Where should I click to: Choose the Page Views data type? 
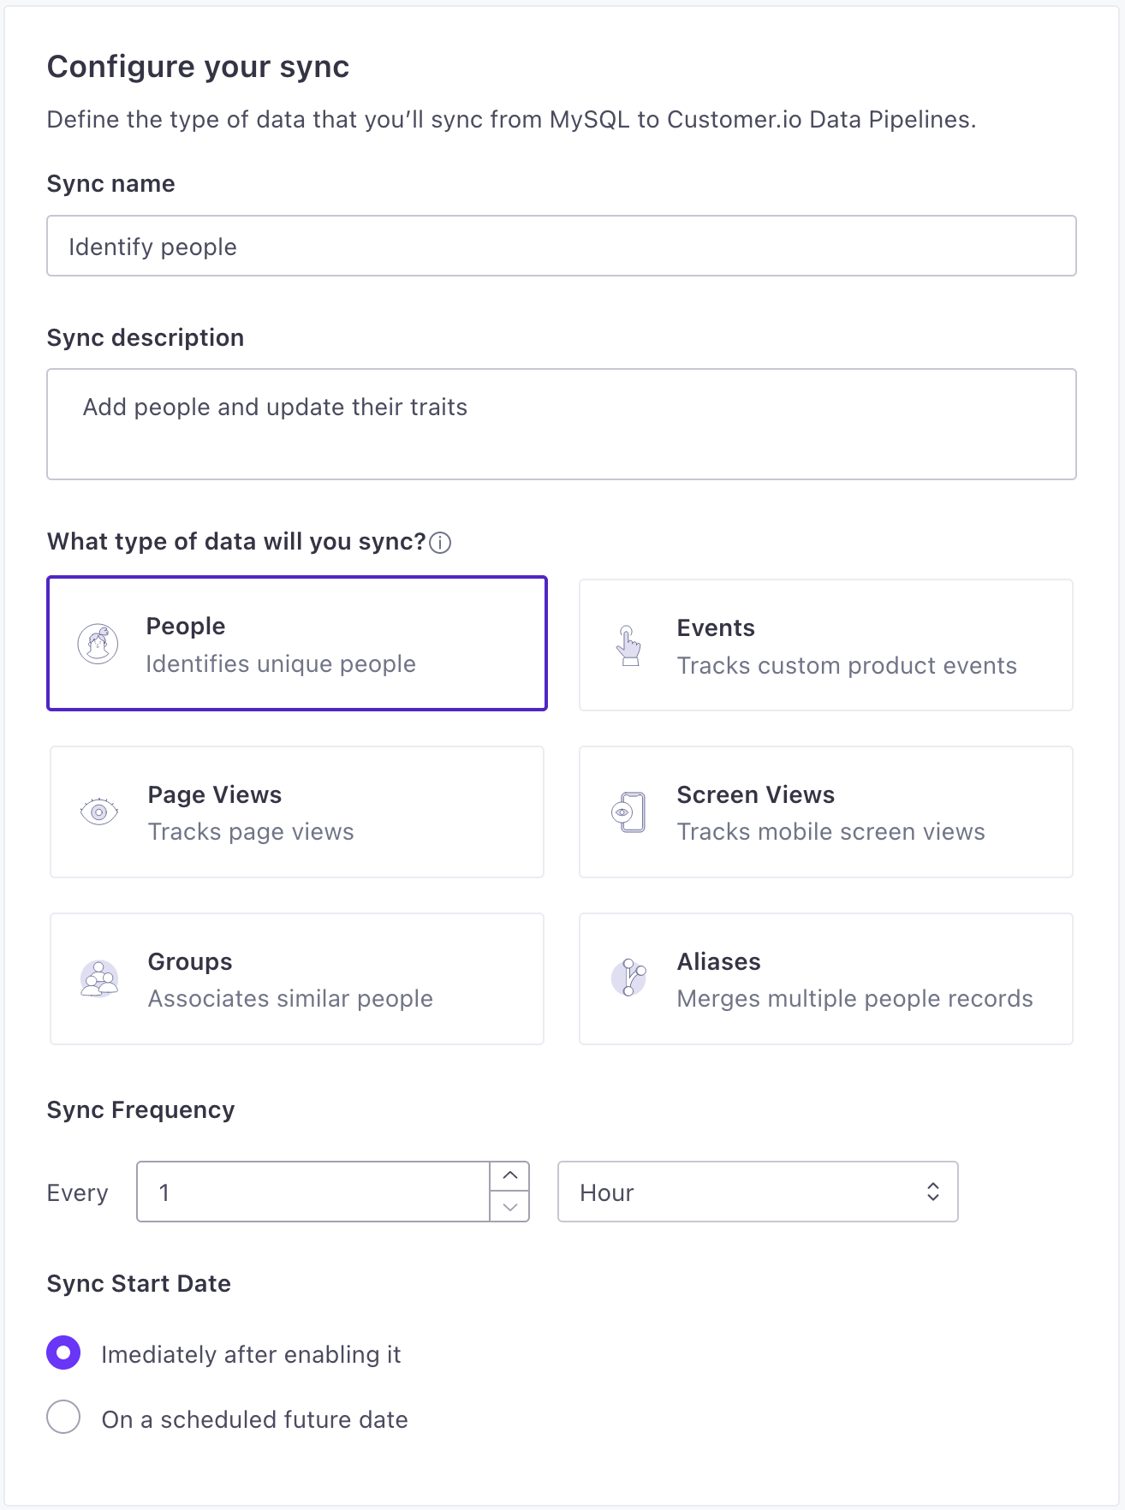[297, 812]
